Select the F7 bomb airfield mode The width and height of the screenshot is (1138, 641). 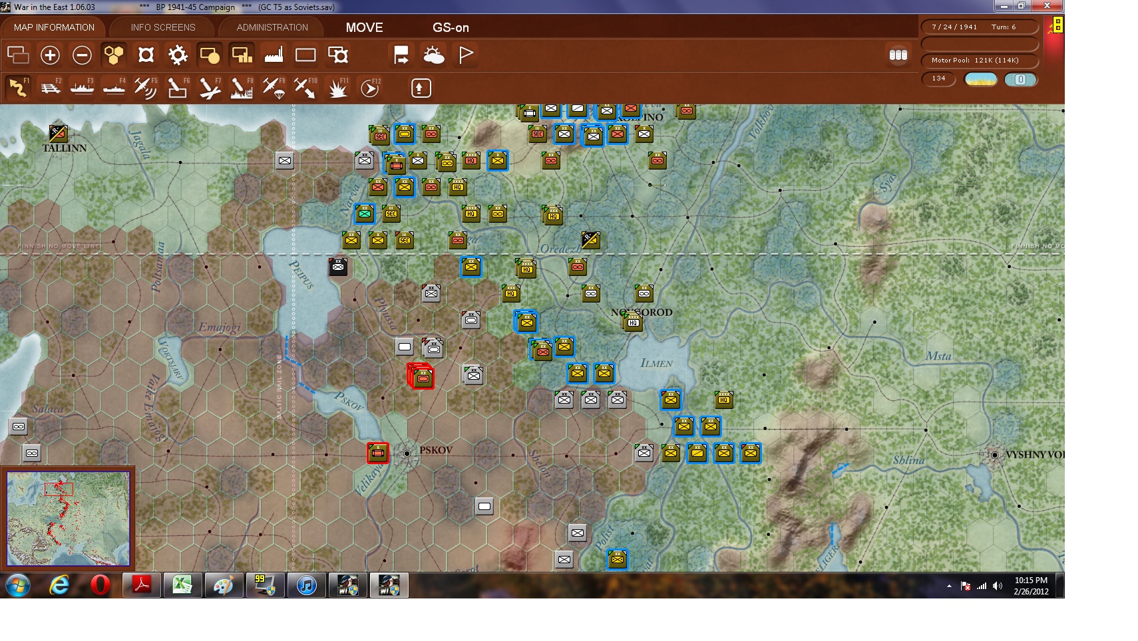click(x=210, y=88)
